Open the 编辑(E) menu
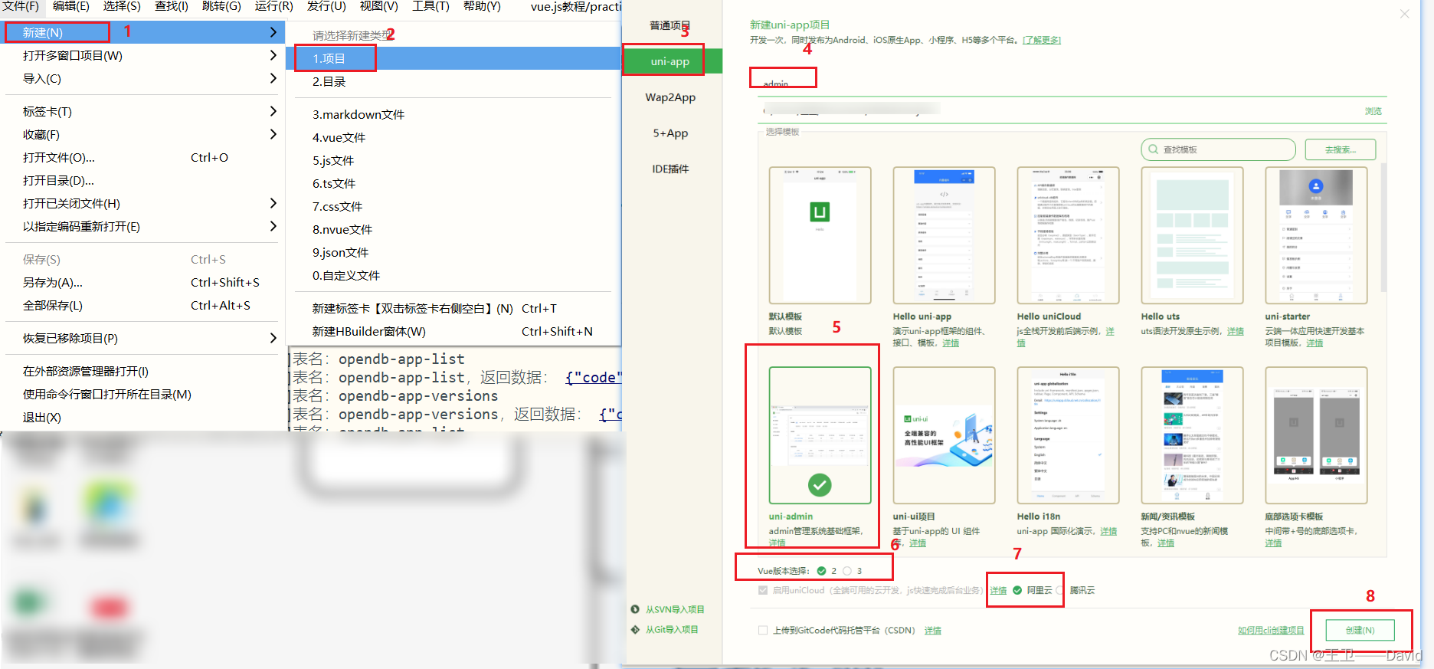The image size is (1434, 669). (70, 6)
